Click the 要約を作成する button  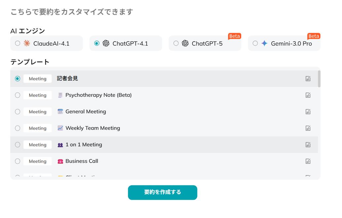pos(162,192)
